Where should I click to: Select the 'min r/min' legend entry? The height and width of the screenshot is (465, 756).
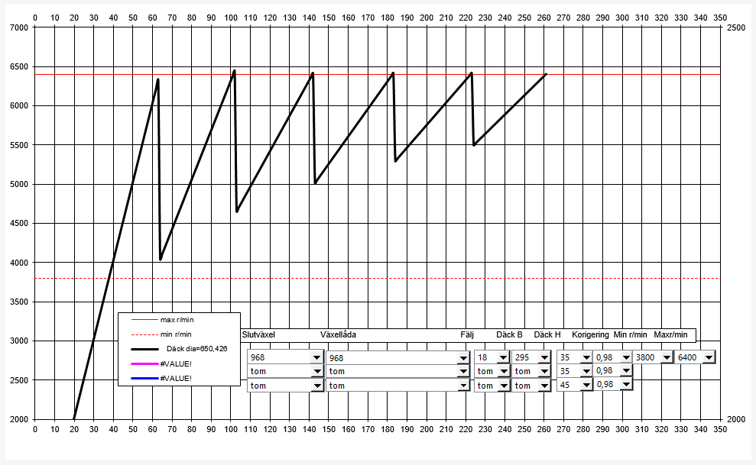pos(175,334)
